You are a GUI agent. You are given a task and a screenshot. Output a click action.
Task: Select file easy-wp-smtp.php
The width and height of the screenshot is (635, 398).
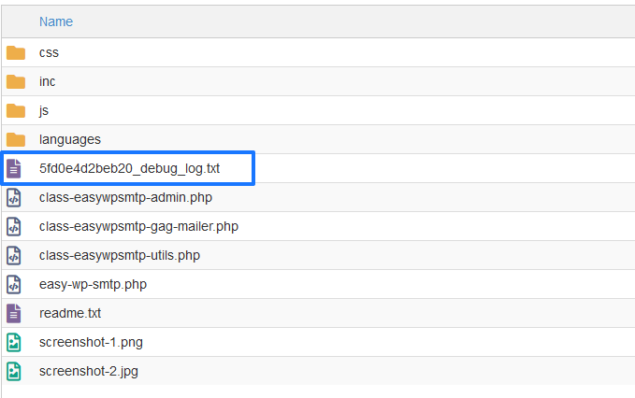coord(93,284)
